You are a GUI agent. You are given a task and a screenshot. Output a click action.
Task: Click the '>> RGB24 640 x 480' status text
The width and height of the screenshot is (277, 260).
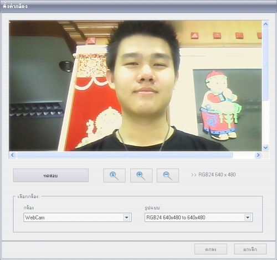tap(213, 175)
